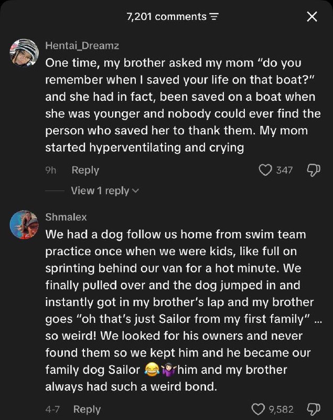Expand View 1 reply under first comment
This screenshot has height=420, width=333.
tap(105, 191)
